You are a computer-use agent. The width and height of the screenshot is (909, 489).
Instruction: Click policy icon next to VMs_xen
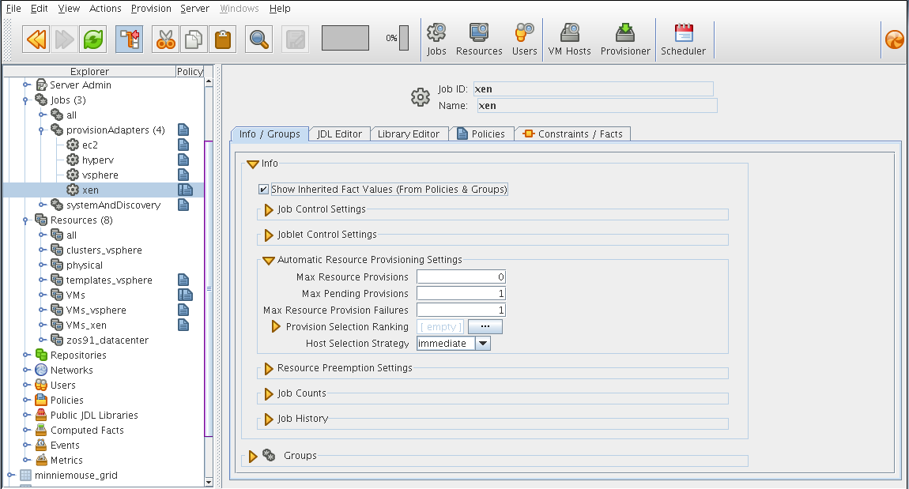pos(183,325)
